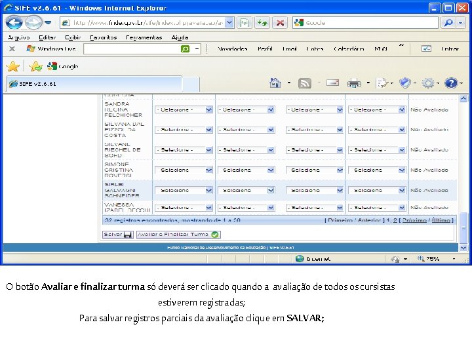Click the red Stop loading X icon
Image resolution: width=472 pixels, height=354 pixels.
pyautogui.click(x=280, y=22)
